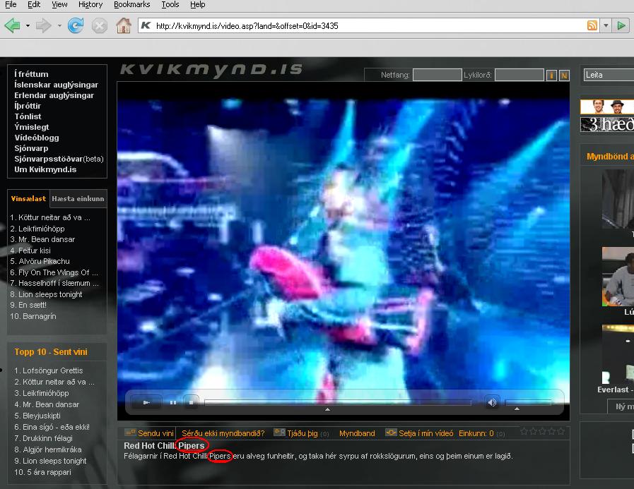Click the Sendu vini mail icon
This screenshot has height=489, width=634.
coord(130,433)
